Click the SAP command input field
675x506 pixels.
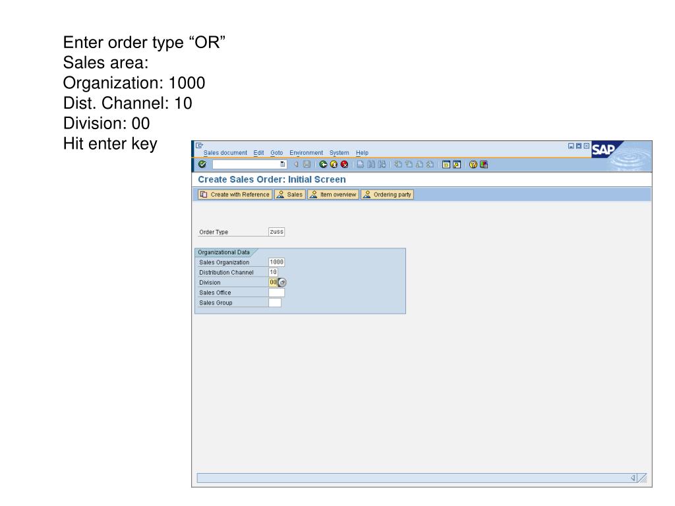246,164
